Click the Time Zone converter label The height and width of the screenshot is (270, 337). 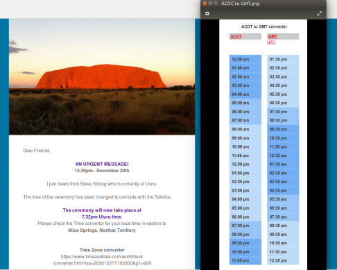point(102,250)
